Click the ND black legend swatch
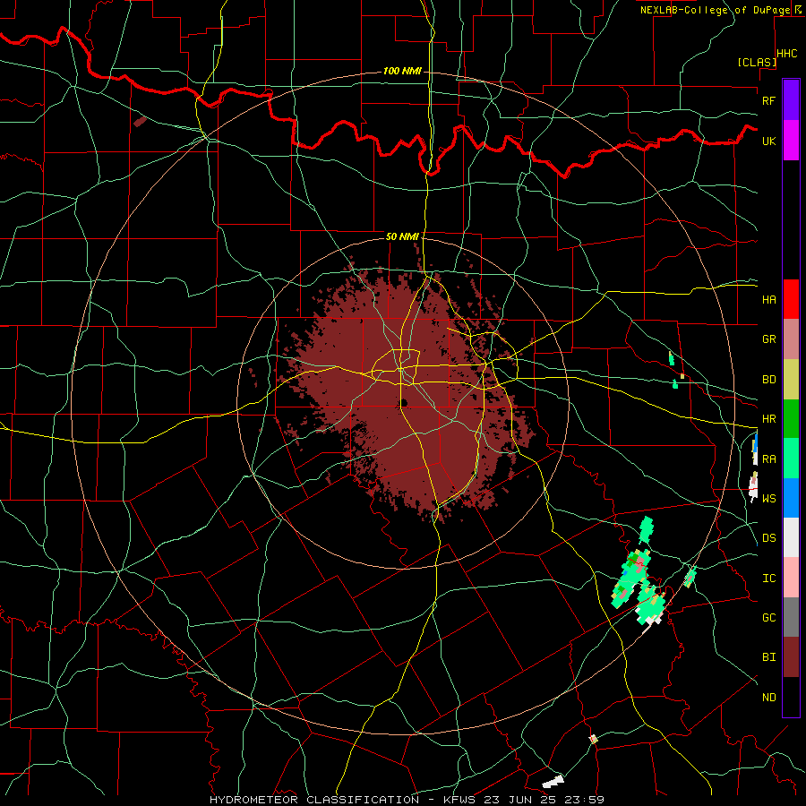Viewport: 806px width, 806px height. tap(791, 697)
